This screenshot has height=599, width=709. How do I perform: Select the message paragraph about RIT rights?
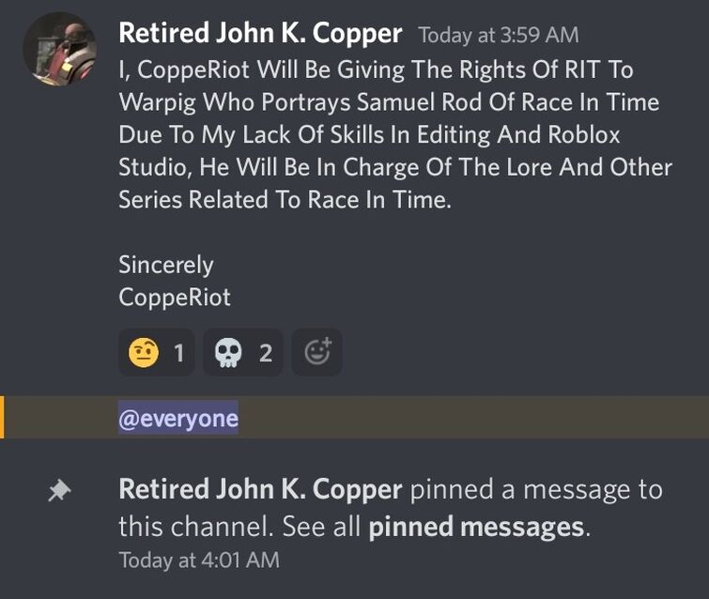point(395,134)
